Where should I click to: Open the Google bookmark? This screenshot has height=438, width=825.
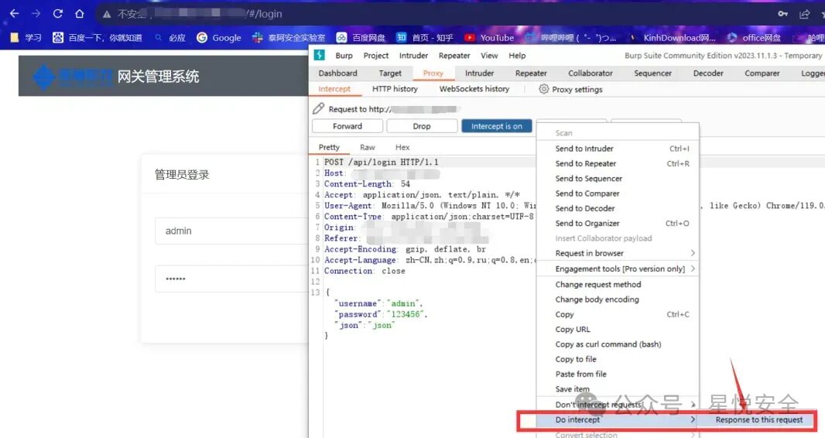point(219,37)
